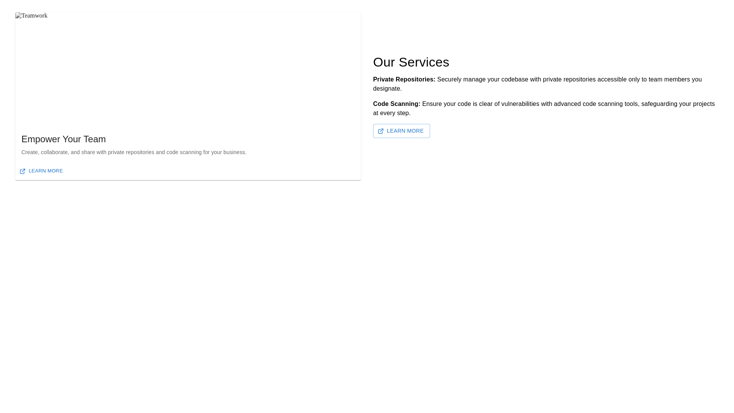Click the text 'Securely manage your codebase'

click(x=482, y=80)
